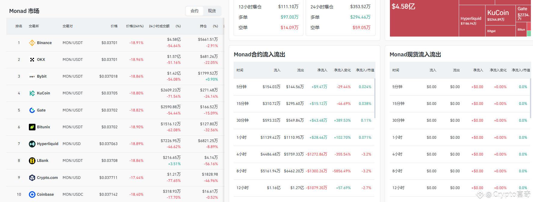
Task: Click the KuCoin exchange logo icon
Action: coord(32,93)
